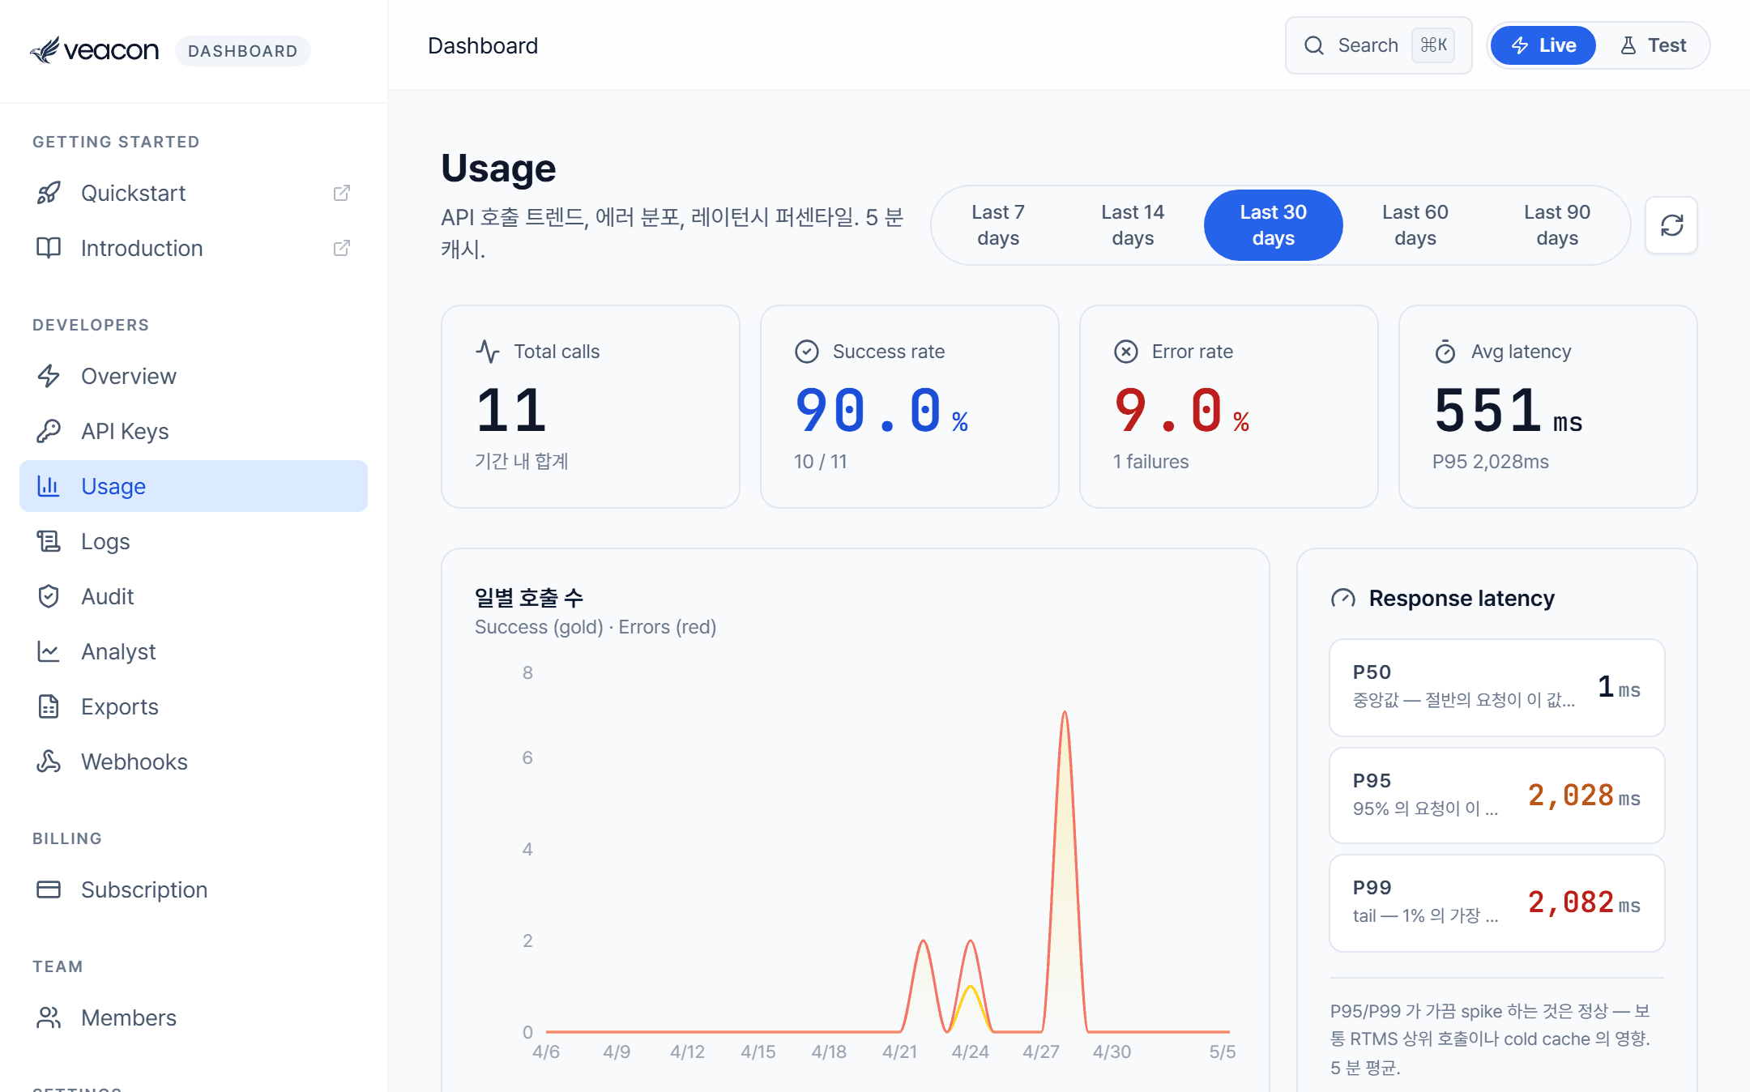Image resolution: width=1750 pixels, height=1092 pixels.
Task: Click the P99 latency card
Action: click(1497, 903)
